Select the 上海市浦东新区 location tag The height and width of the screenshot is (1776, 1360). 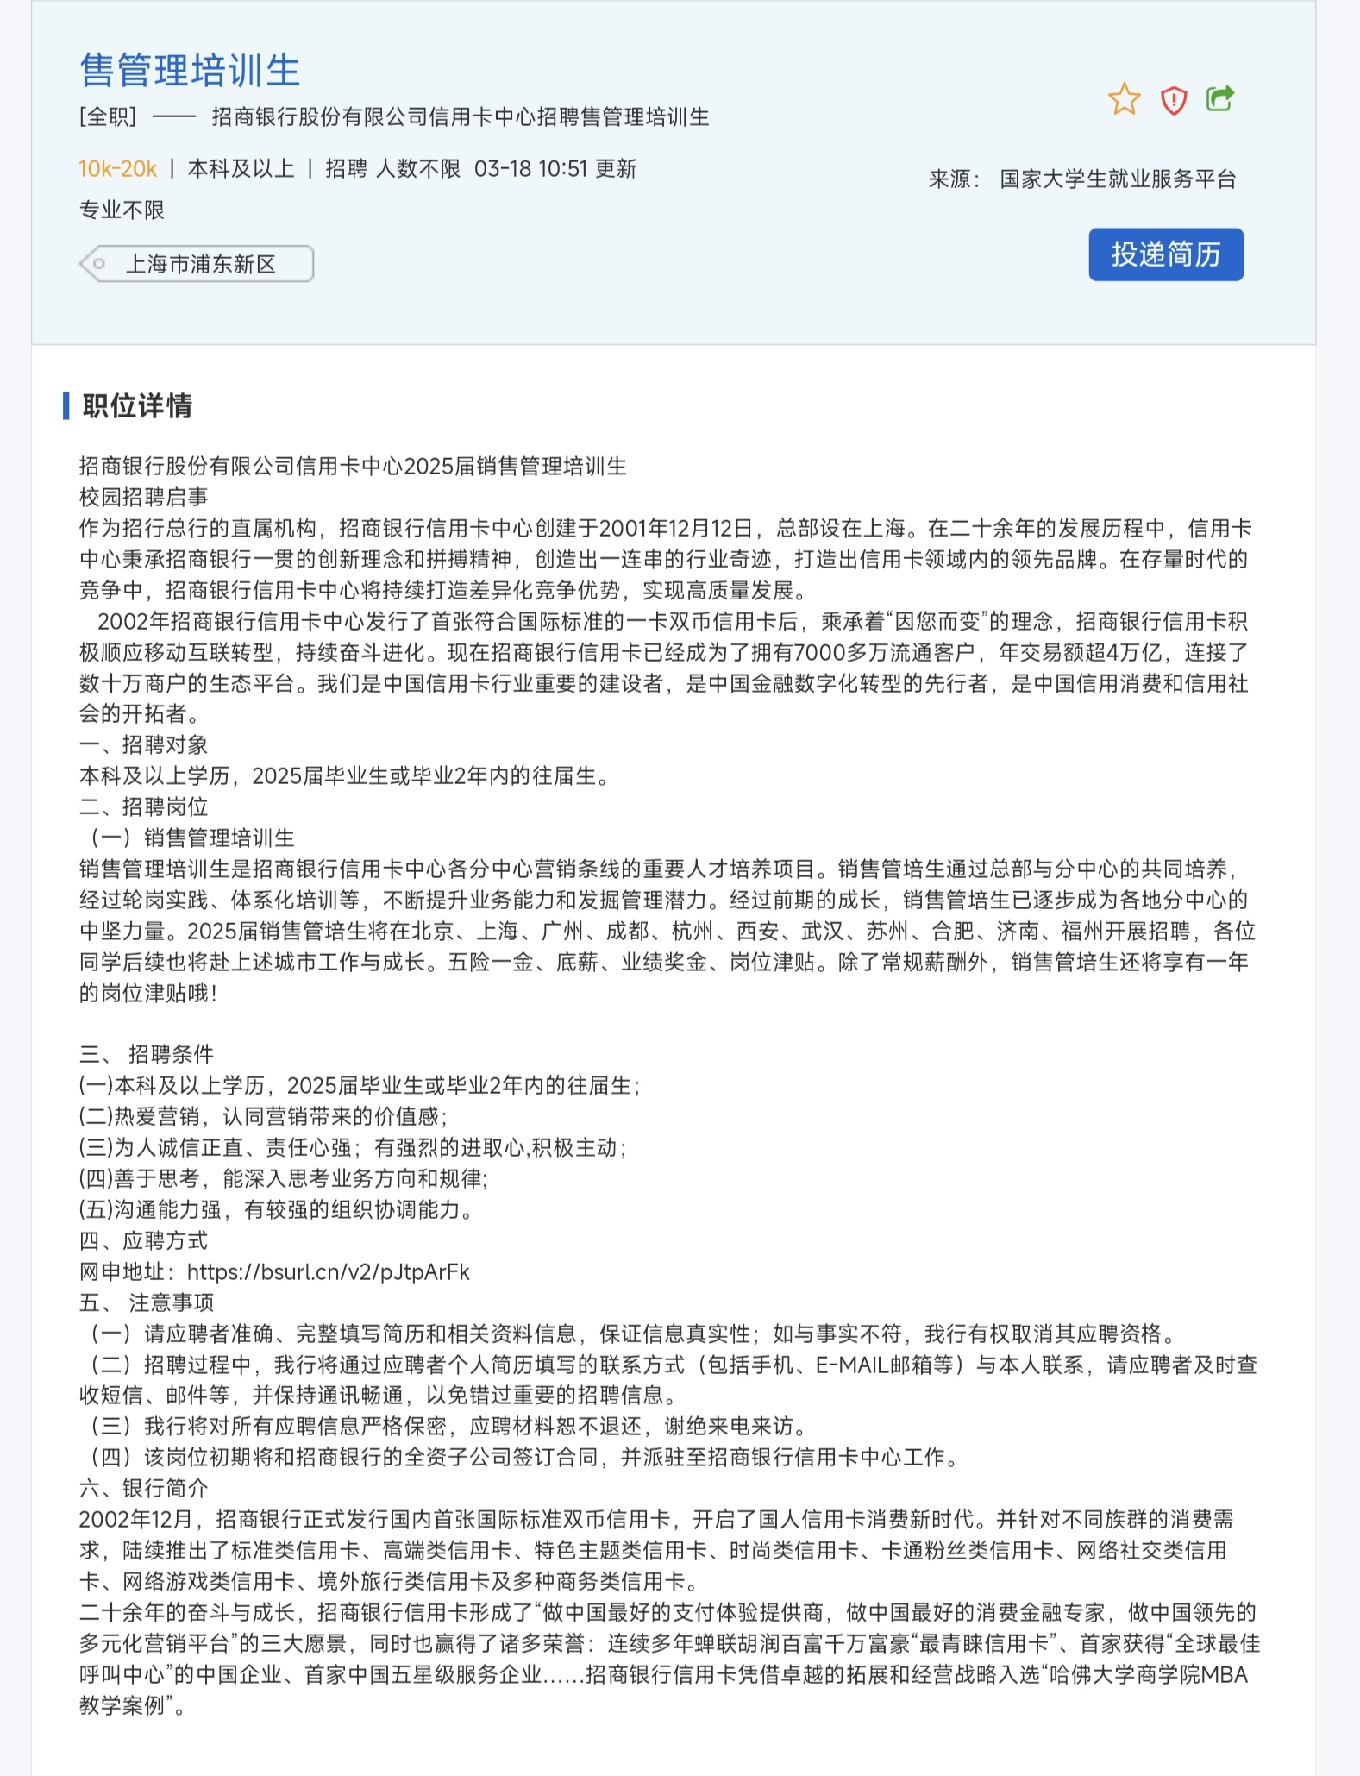[x=197, y=264]
